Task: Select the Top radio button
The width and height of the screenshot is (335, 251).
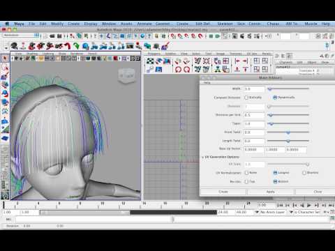Action: coord(246,181)
